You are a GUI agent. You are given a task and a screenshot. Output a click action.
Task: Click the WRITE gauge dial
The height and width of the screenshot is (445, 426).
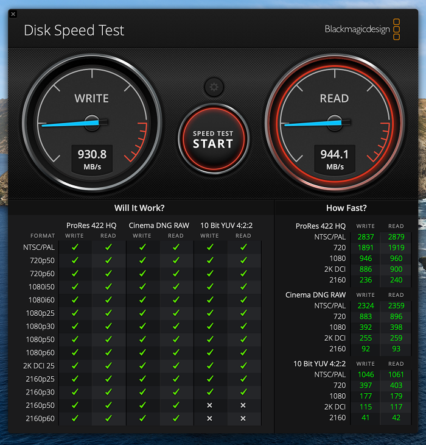point(92,123)
